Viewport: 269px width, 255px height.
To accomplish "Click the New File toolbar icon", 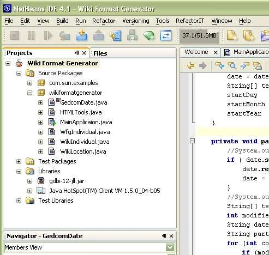I will 232,35.
